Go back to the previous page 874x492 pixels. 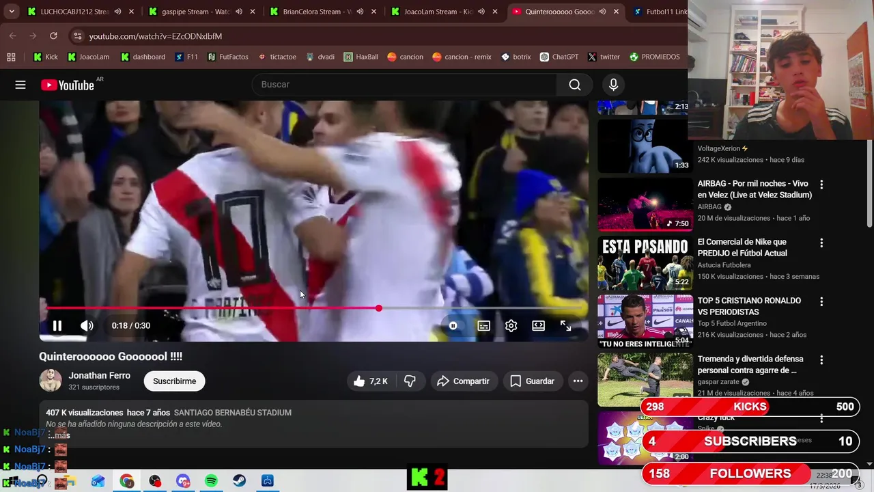coord(13,36)
